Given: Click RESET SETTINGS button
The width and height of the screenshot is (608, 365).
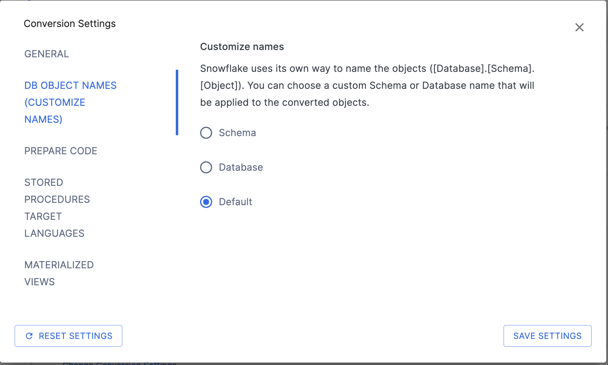Looking at the screenshot, I should (68, 336).
